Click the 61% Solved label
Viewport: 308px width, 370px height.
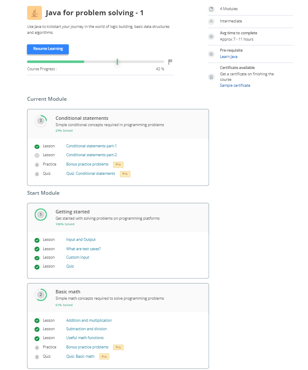coord(64,305)
